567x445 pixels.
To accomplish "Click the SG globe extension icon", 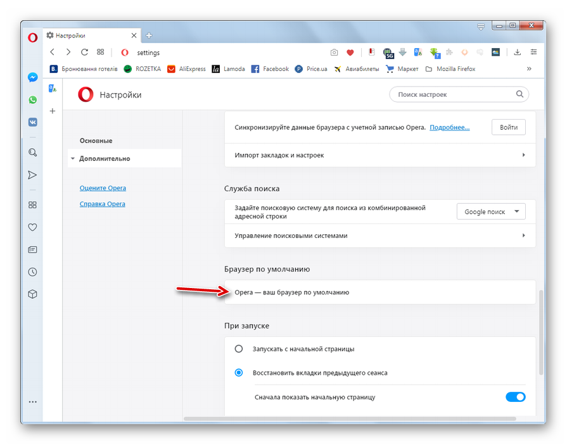I will click(388, 53).
